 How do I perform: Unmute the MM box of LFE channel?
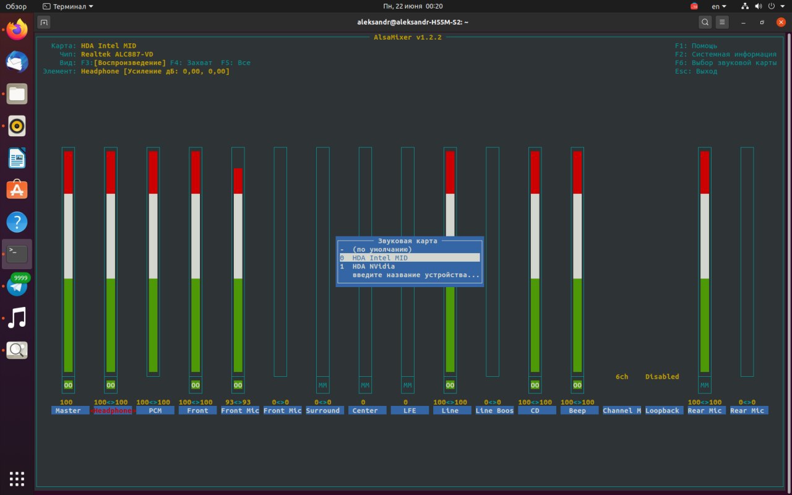point(407,385)
